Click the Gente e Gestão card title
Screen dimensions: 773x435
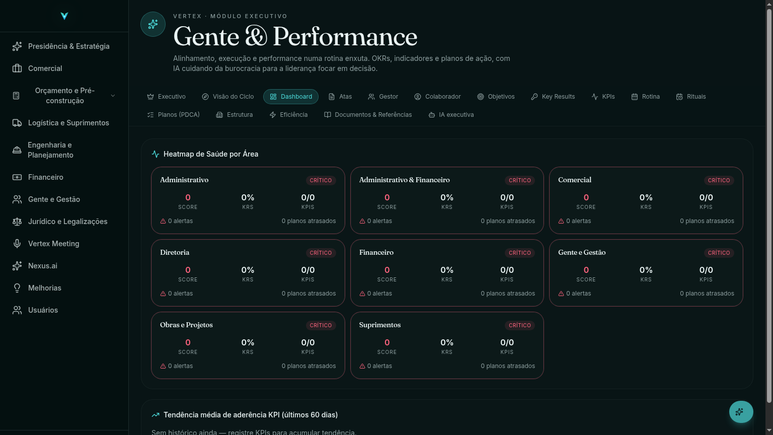tap(582, 252)
